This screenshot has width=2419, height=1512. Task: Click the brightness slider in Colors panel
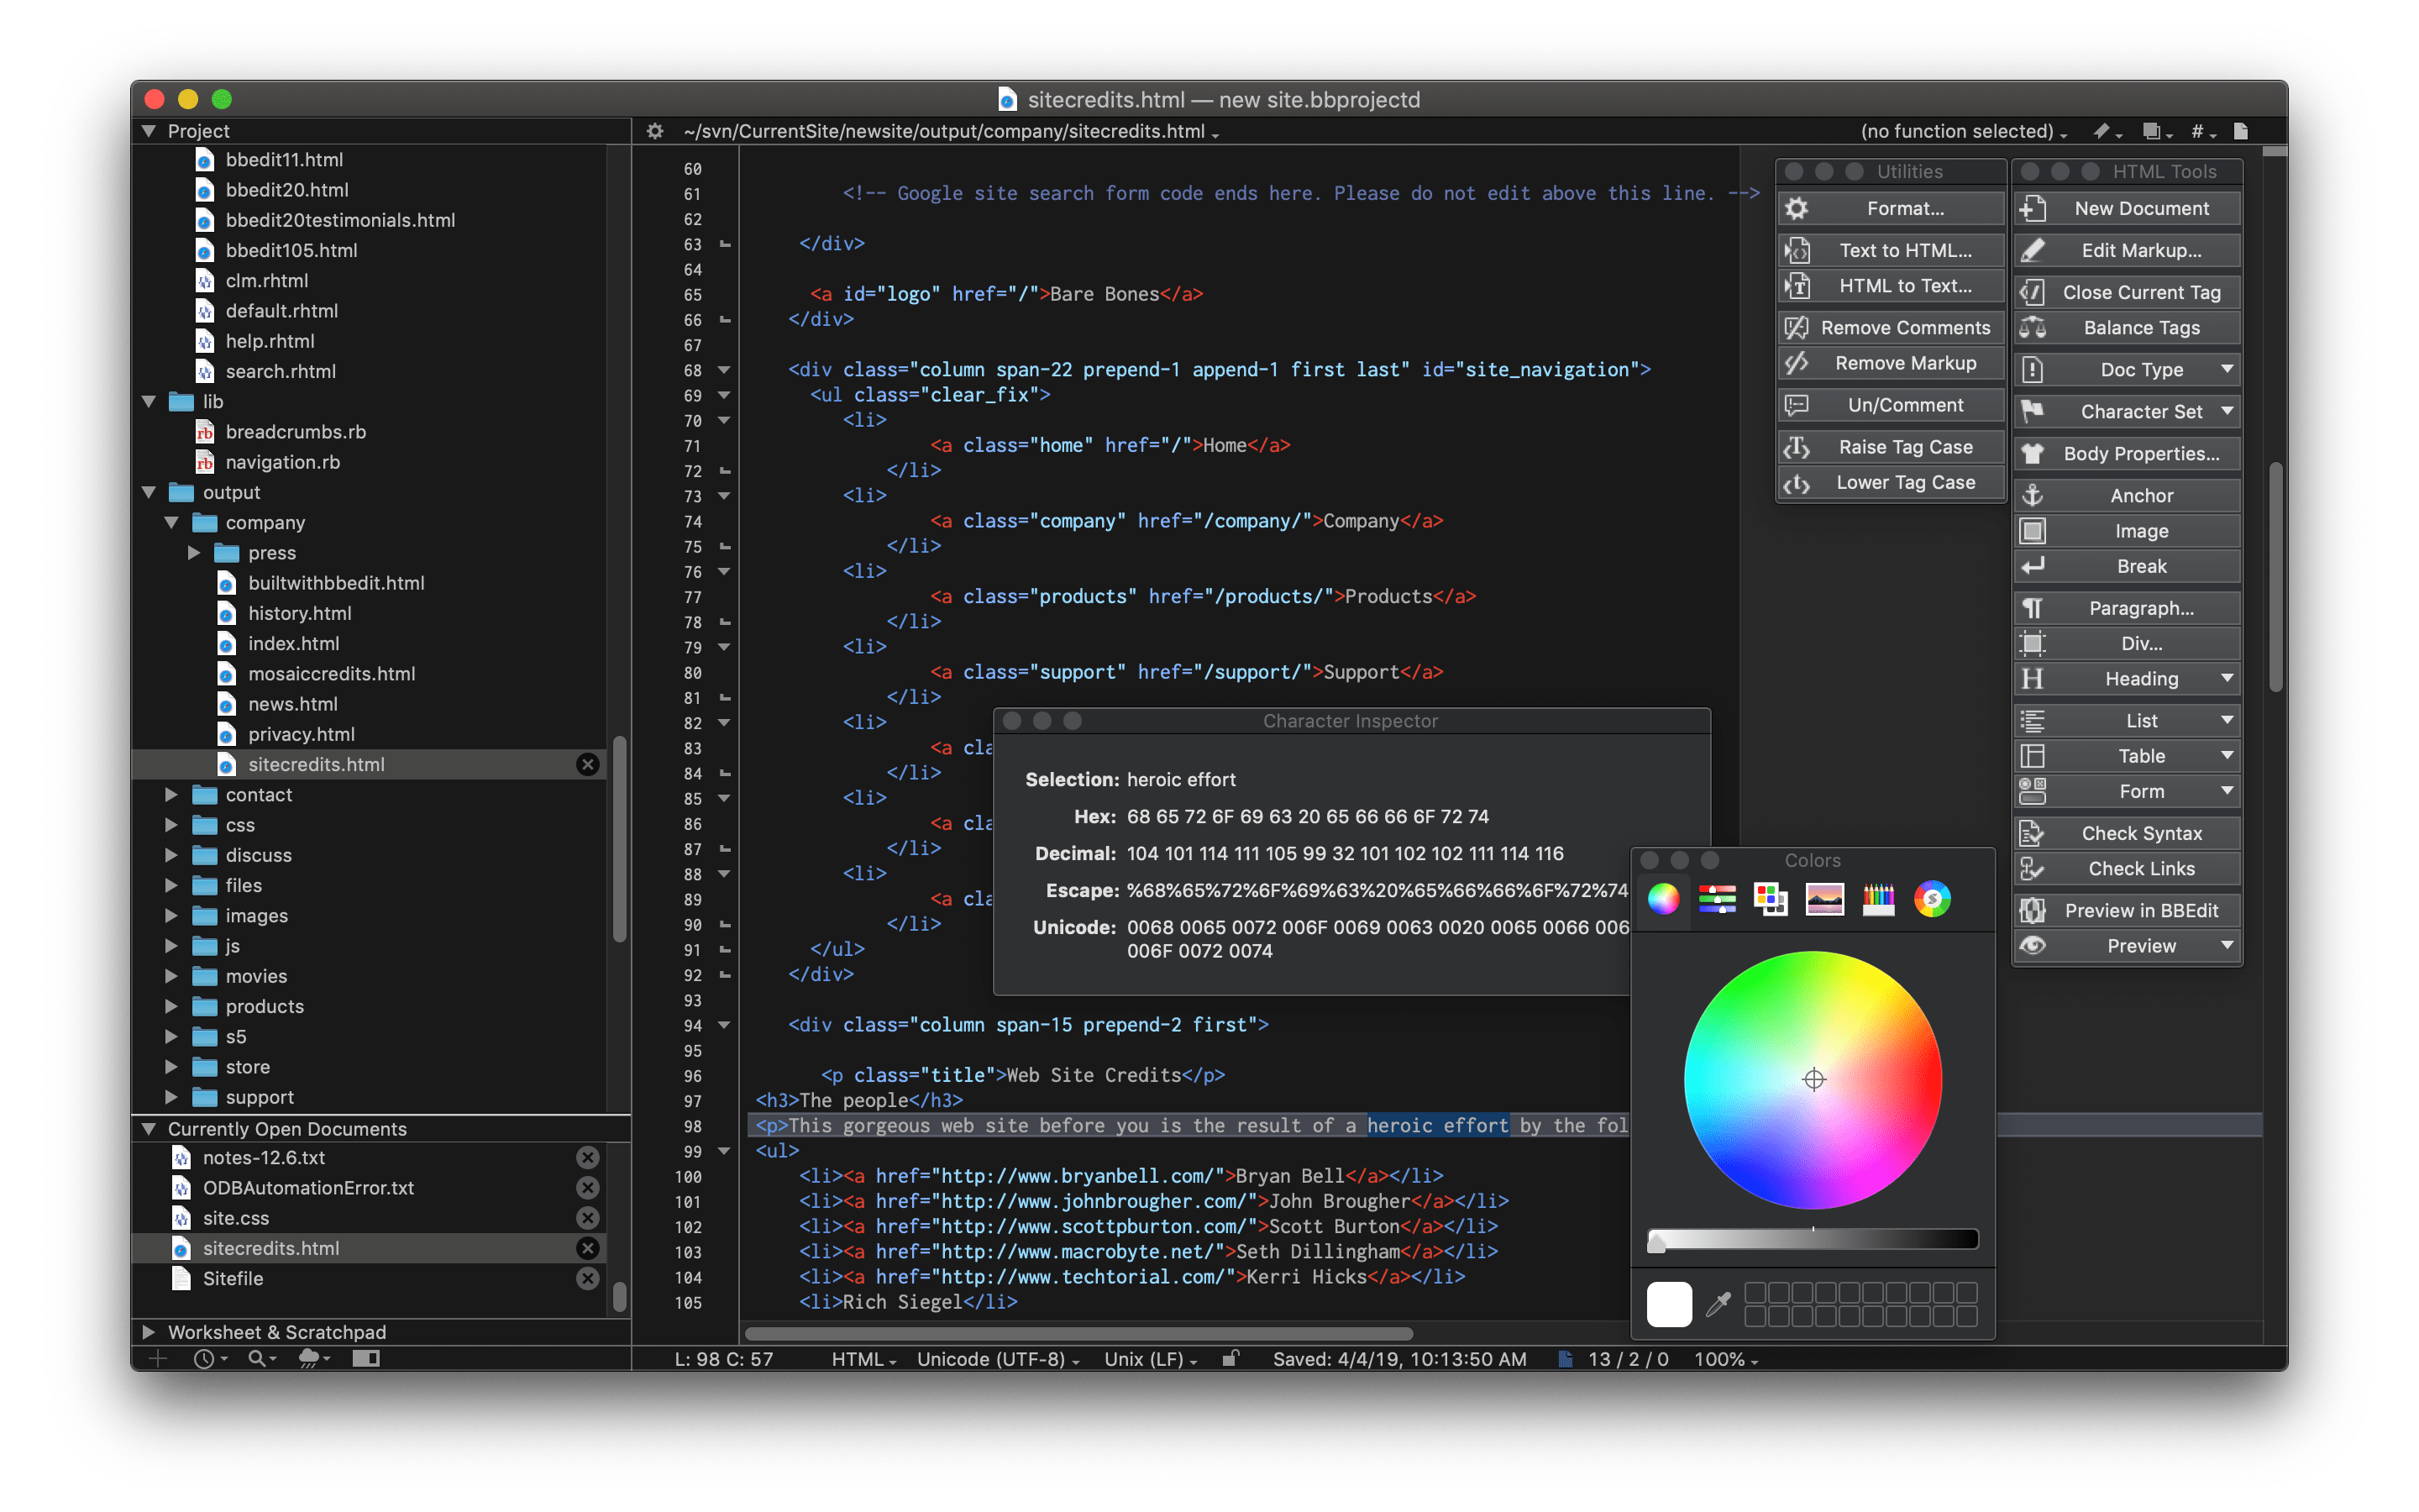pyautogui.click(x=1811, y=1240)
